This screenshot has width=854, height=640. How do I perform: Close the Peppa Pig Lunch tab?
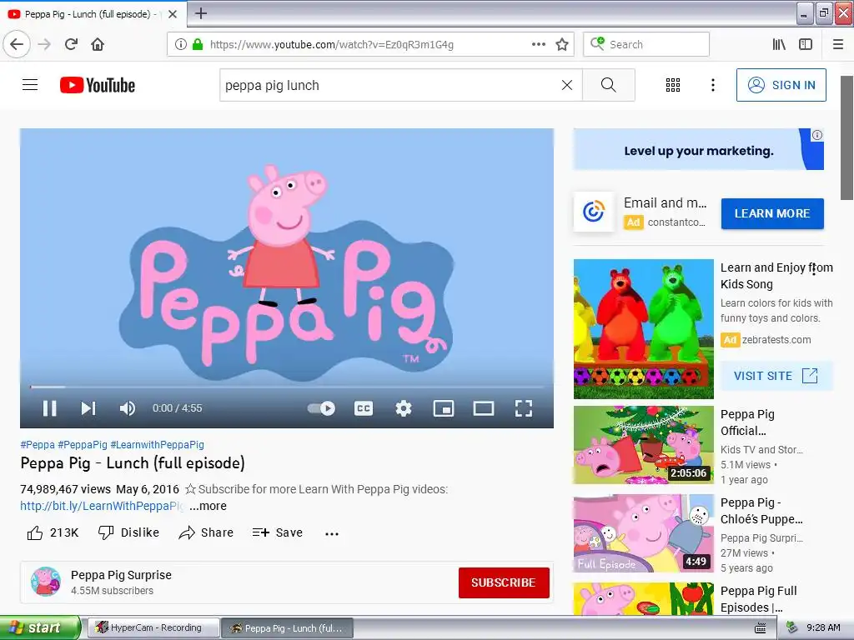[173, 14]
